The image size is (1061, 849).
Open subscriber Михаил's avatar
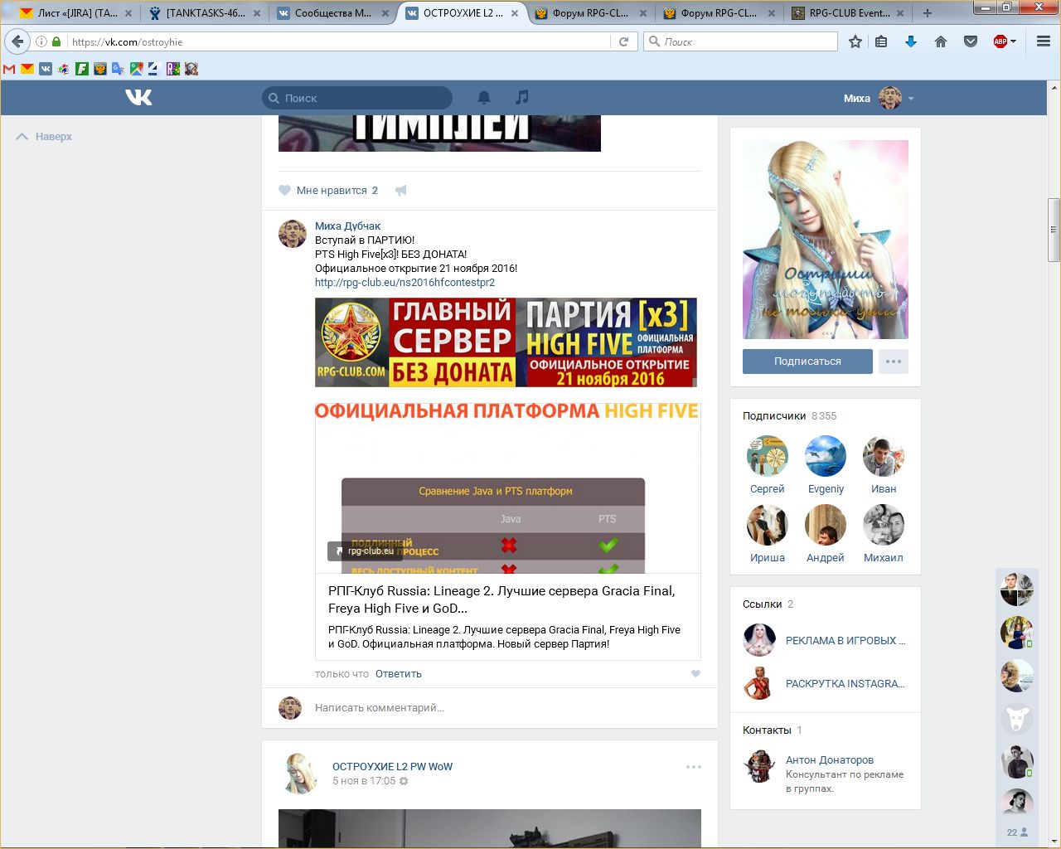pyautogui.click(x=884, y=525)
